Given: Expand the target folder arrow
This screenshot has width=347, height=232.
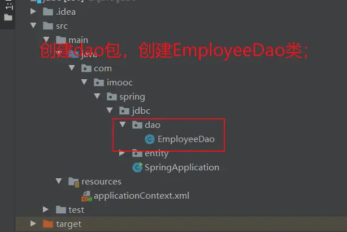Looking at the screenshot, I should pos(33,224).
